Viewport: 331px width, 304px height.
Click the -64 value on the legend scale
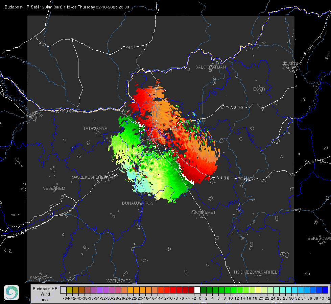coord(66,298)
